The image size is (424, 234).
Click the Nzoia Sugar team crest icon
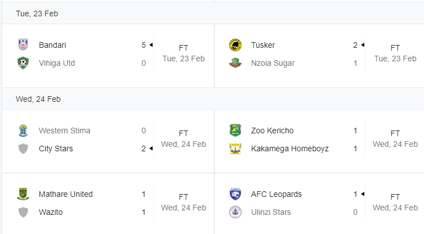point(235,63)
